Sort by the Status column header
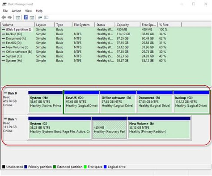Image resolution: width=212 pixels, height=176 pixels. pyautogui.click(x=105, y=25)
